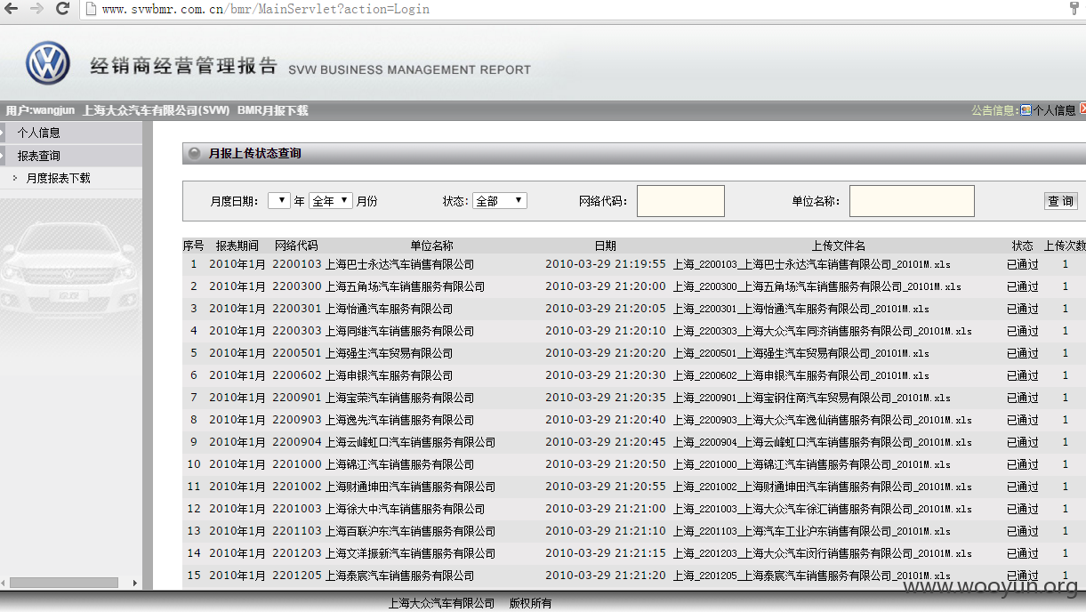Click 上海云峰虹口汽车销售服务有限公司 in the 单位名称 column
The height and width of the screenshot is (612, 1086).
pyautogui.click(x=410, y=442)
